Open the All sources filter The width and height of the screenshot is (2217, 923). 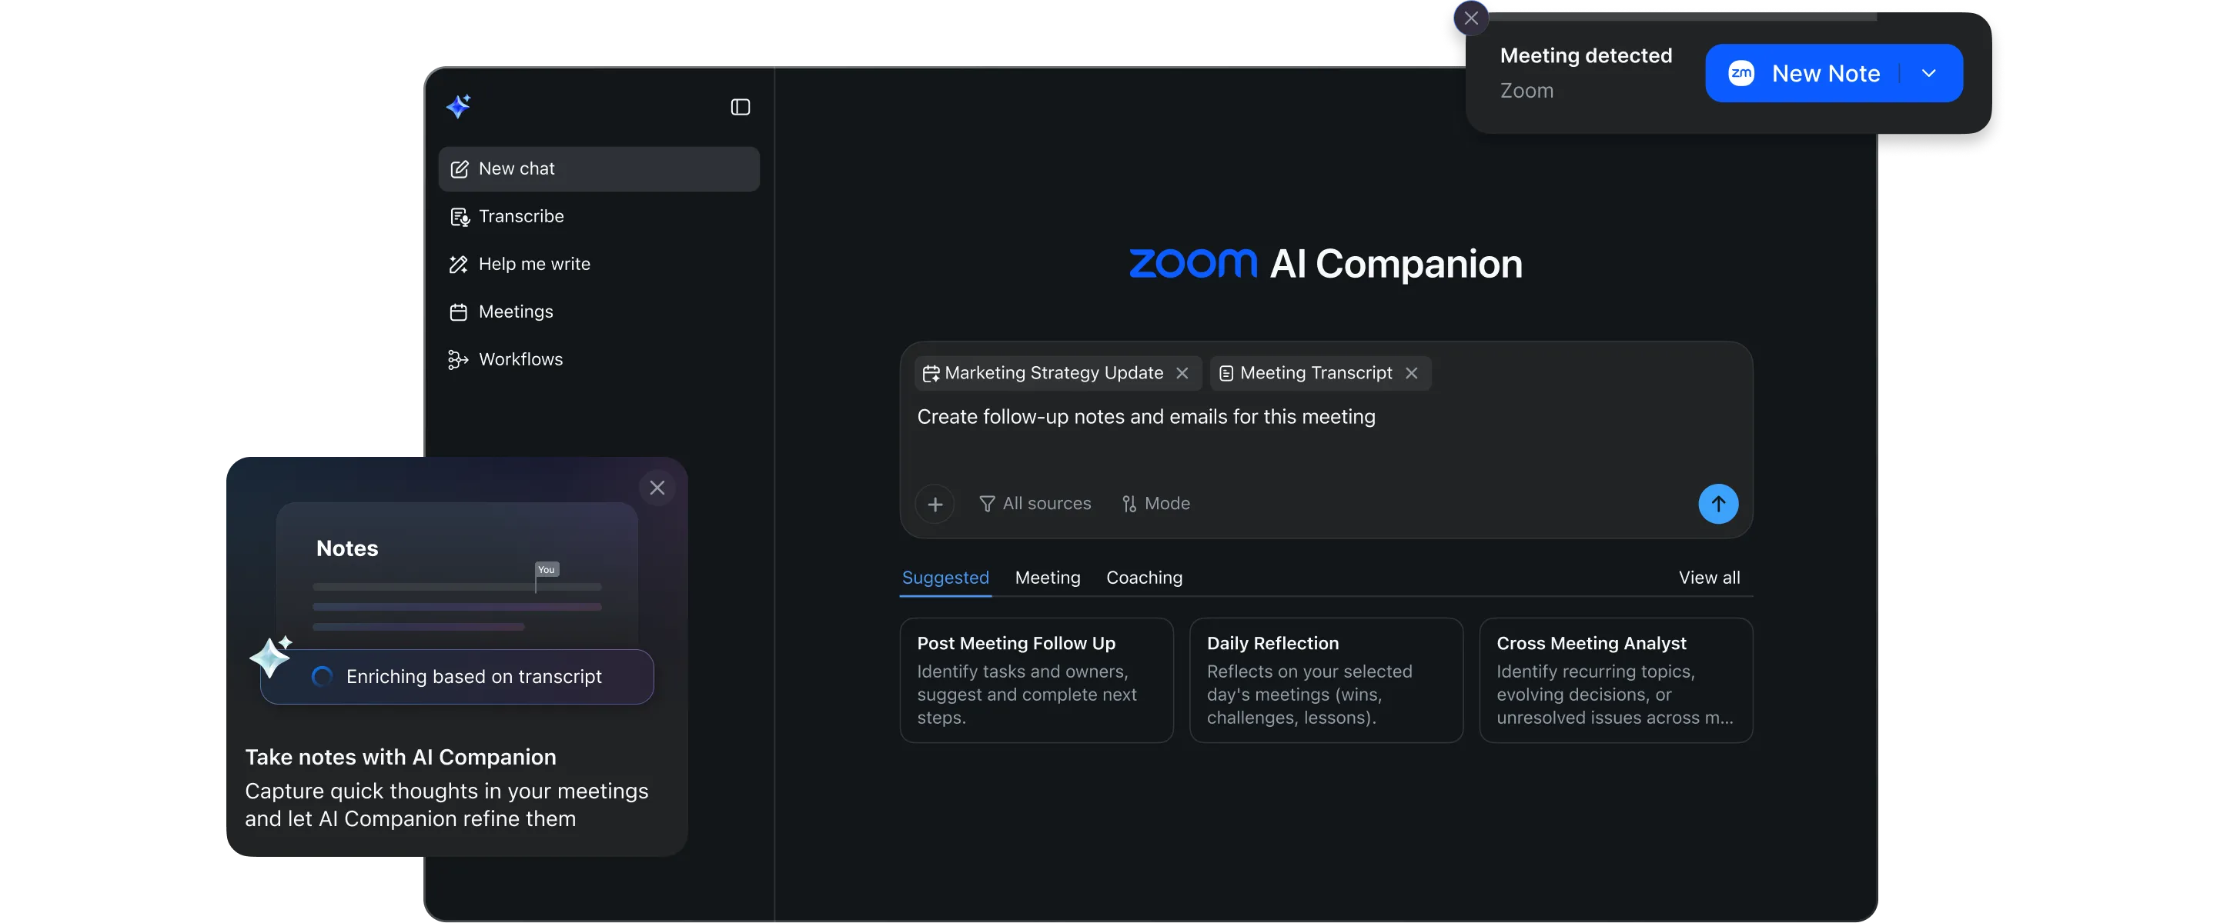(1035, 503)
